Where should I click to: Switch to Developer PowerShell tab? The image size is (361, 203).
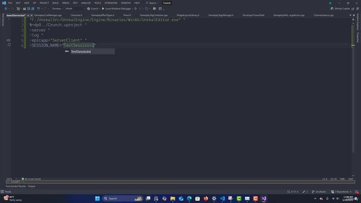click(x=253, y=15)
